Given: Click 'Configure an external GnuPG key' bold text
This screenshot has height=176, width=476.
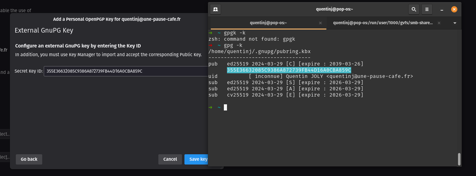Looking at the screenshot, I should pos(78,46).
